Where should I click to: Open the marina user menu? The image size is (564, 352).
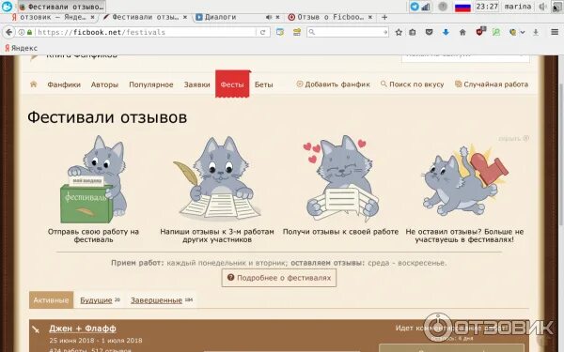(518, 7)
